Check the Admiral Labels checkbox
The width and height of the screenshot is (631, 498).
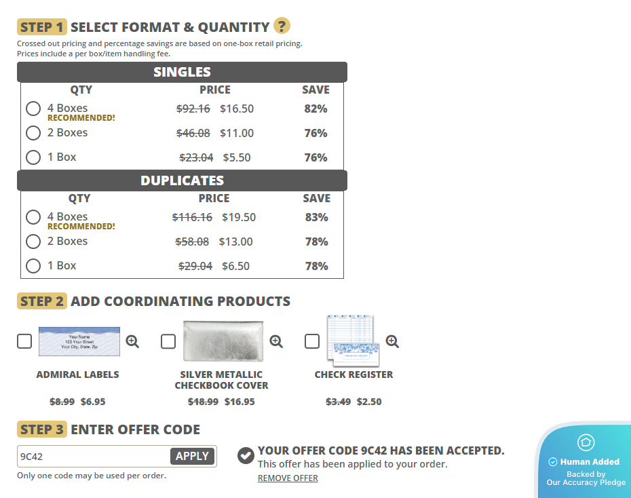[24, 341]
